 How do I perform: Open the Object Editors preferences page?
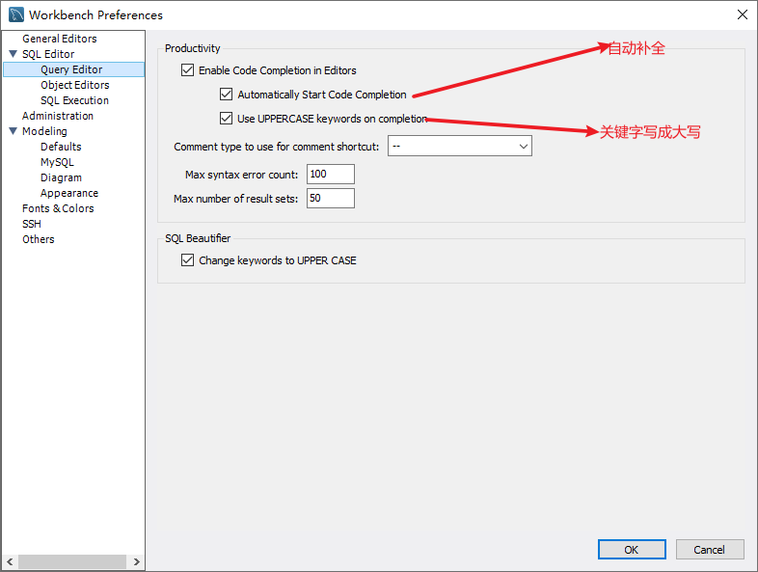coord(75,85)
